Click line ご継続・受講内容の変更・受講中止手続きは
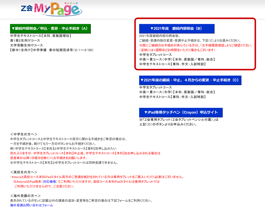 click(190, 41)
